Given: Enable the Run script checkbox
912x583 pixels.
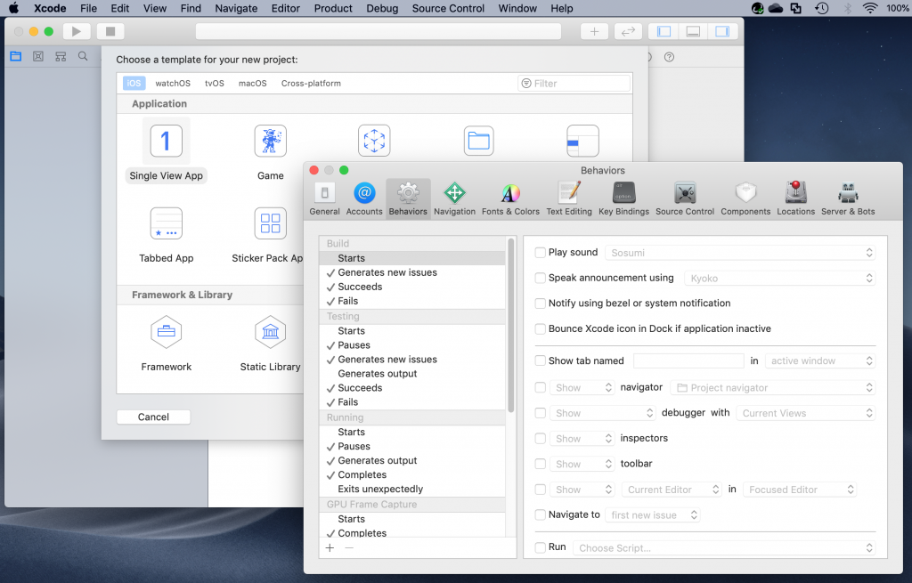Looking at the screenshot, I should (x=541, y=547).
